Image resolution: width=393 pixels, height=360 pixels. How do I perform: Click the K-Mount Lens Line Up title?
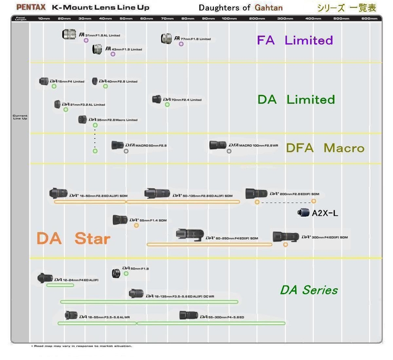(x=101, y=8)
